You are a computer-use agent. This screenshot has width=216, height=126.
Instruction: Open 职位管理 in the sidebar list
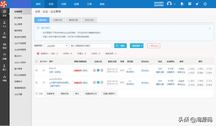18,18
